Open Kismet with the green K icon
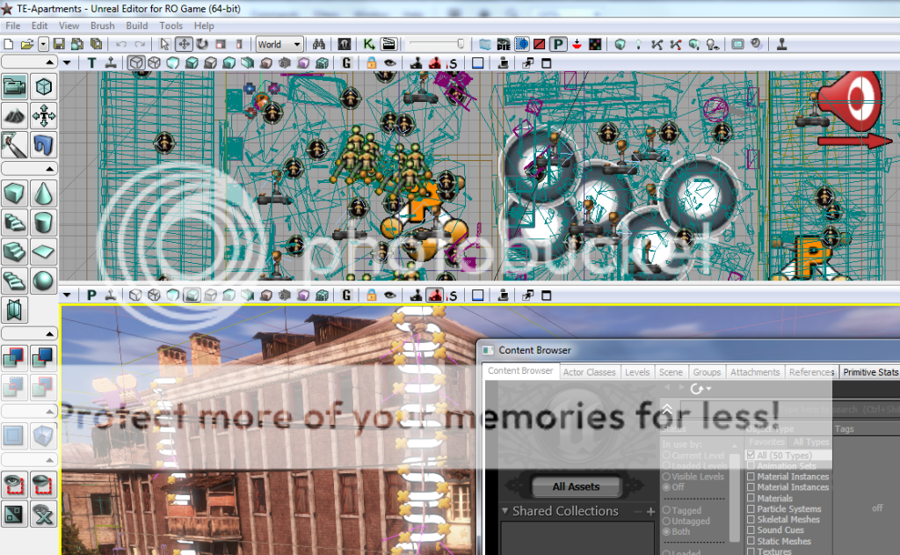Screen dimensions: 900x555 (369, 44)
